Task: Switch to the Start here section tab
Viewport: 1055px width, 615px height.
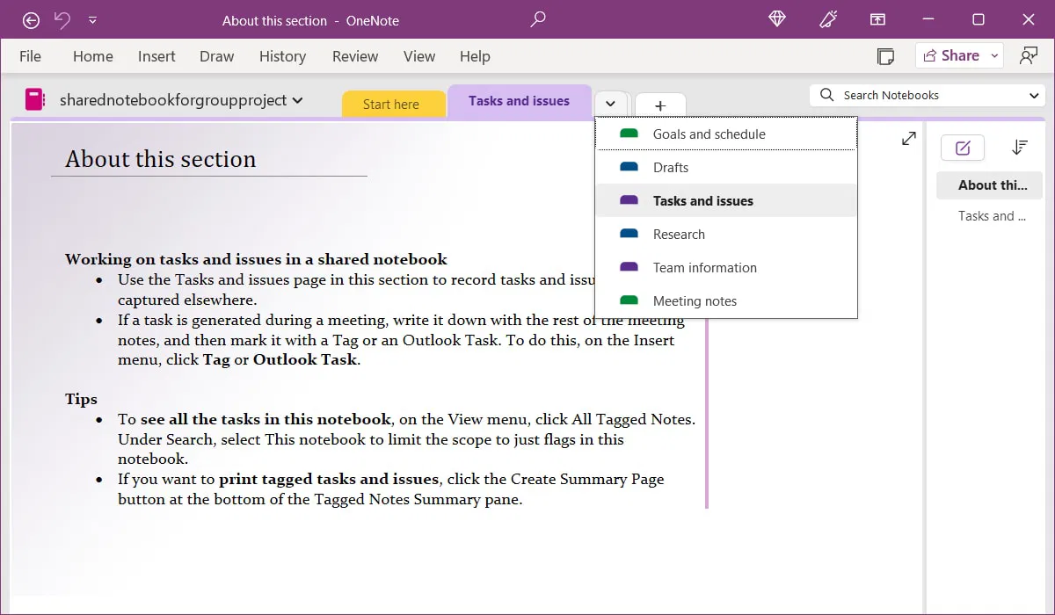Action: (x=393, y=104)
